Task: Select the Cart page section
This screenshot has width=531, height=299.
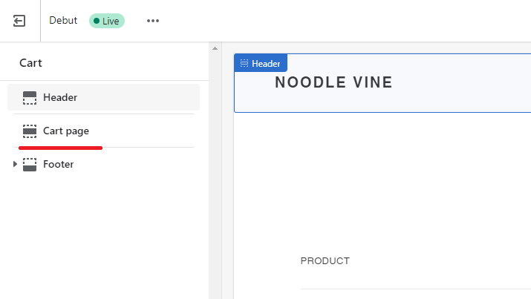Action: click(104, 131)
